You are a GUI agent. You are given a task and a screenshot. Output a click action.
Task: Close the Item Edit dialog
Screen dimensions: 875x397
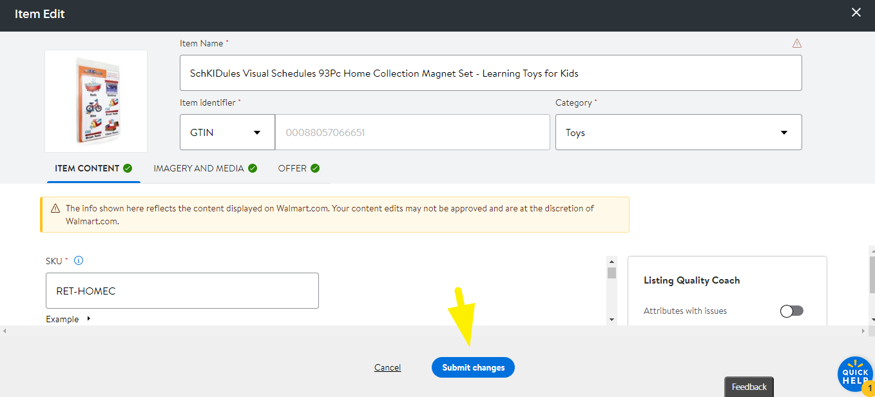point(856,12)
